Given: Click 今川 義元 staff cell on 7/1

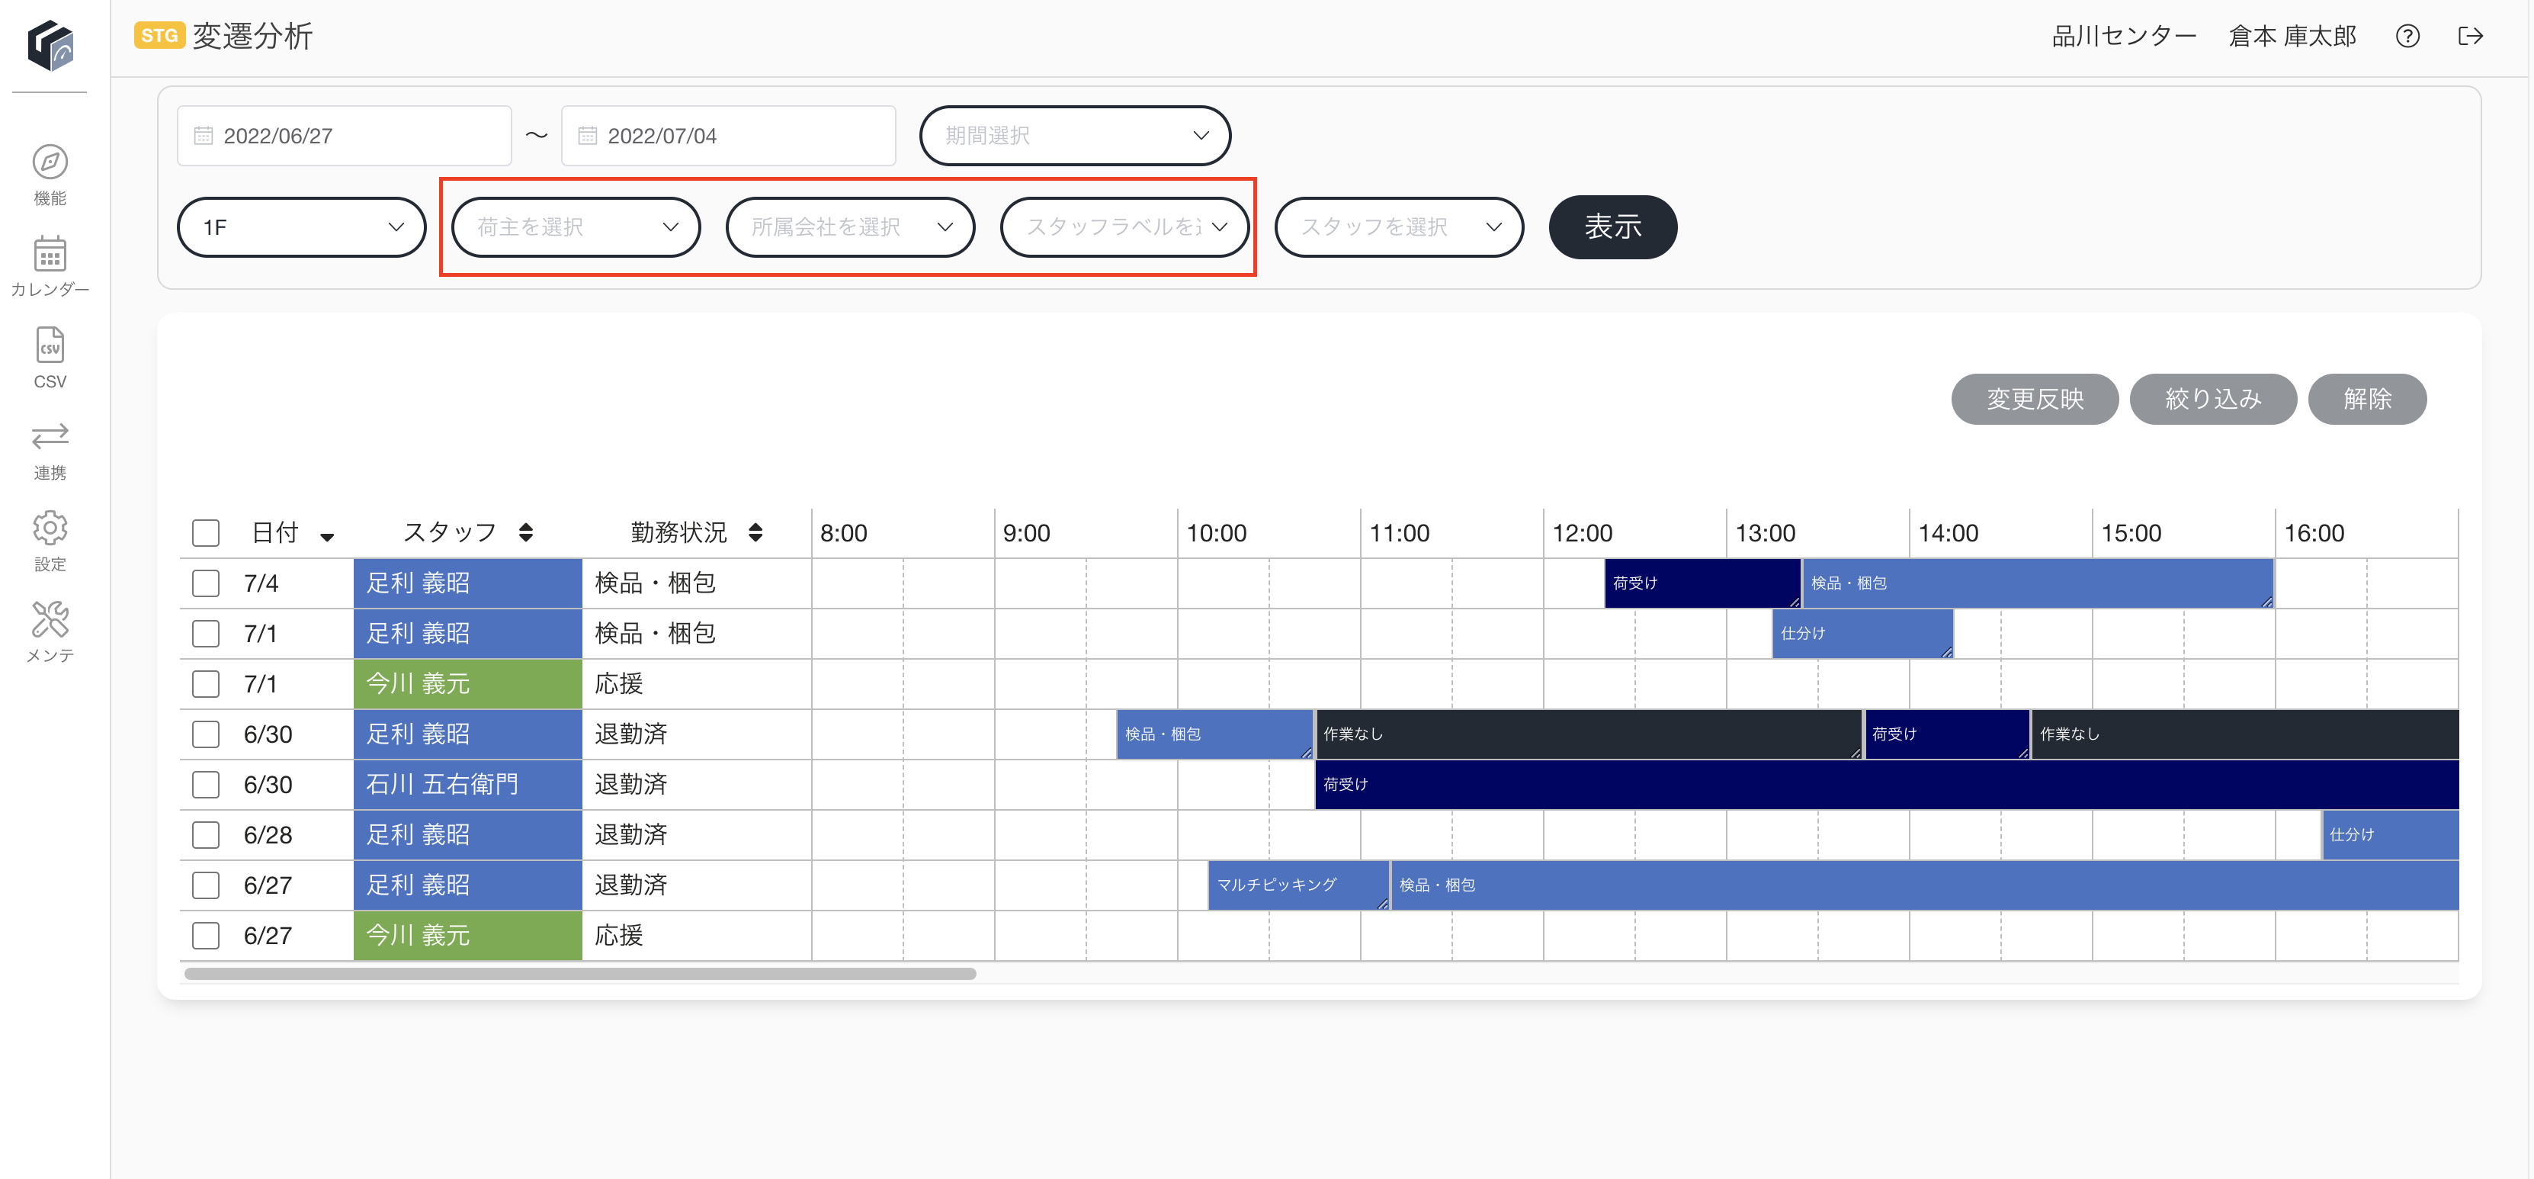Looking at the screenshot, I should pyautogui.click(x=467, y=684).
